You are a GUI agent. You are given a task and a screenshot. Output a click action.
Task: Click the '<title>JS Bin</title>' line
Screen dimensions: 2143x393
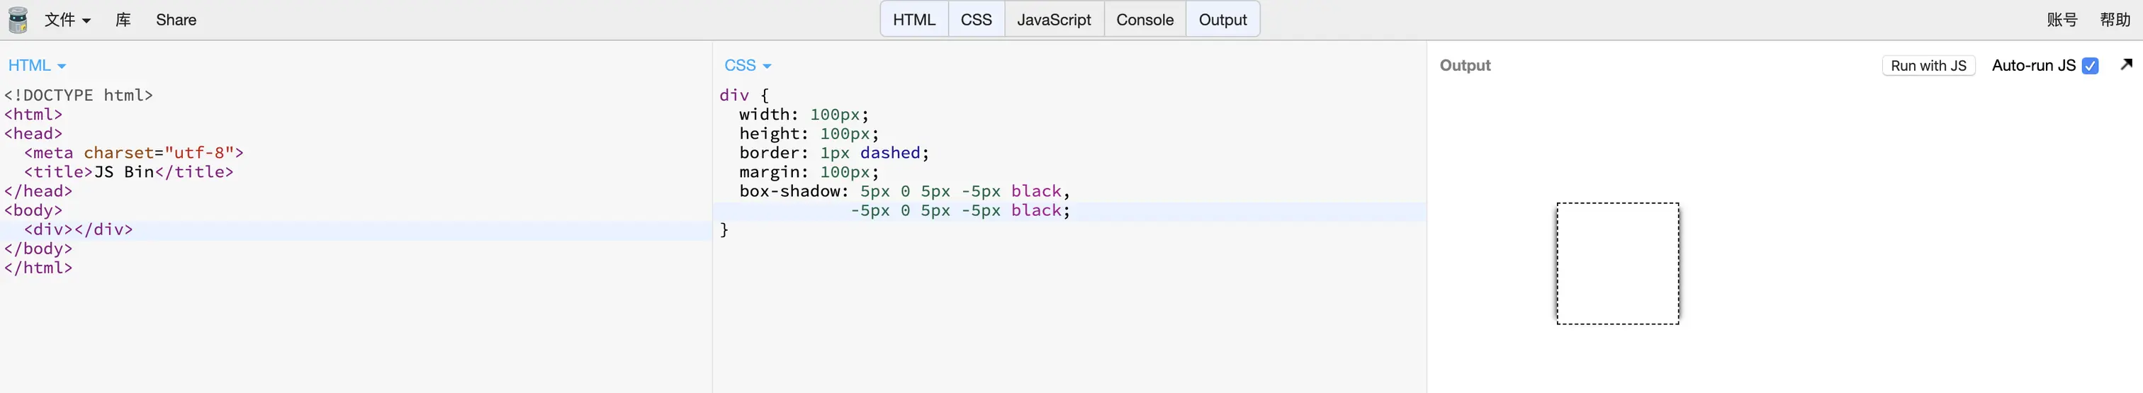pyautogui.click(x=129, y=172)
